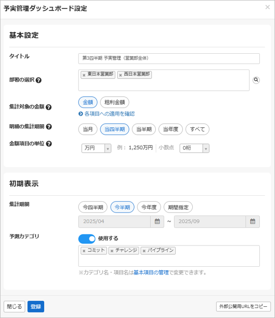This screenshot has height=318, width=275.
Task: Choose 当半期 detail period
Action: click(x=144, y=129)
